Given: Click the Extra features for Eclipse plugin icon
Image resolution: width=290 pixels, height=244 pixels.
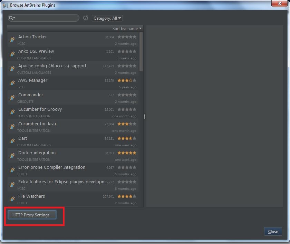Looking at the screenshot, I should (x=12, y=184).
